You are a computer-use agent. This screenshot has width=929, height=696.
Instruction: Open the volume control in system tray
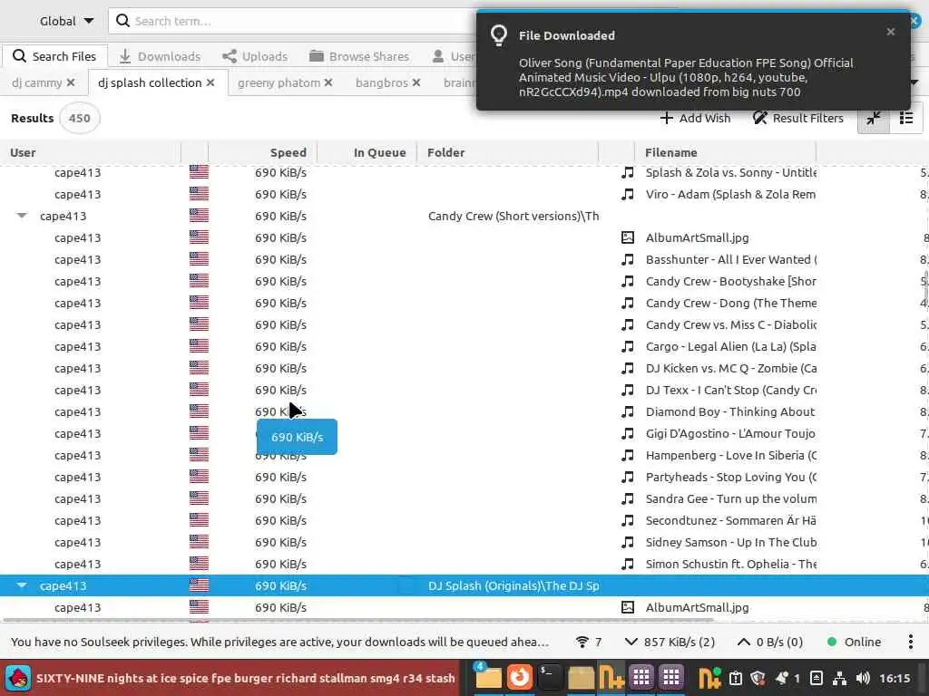863,678
